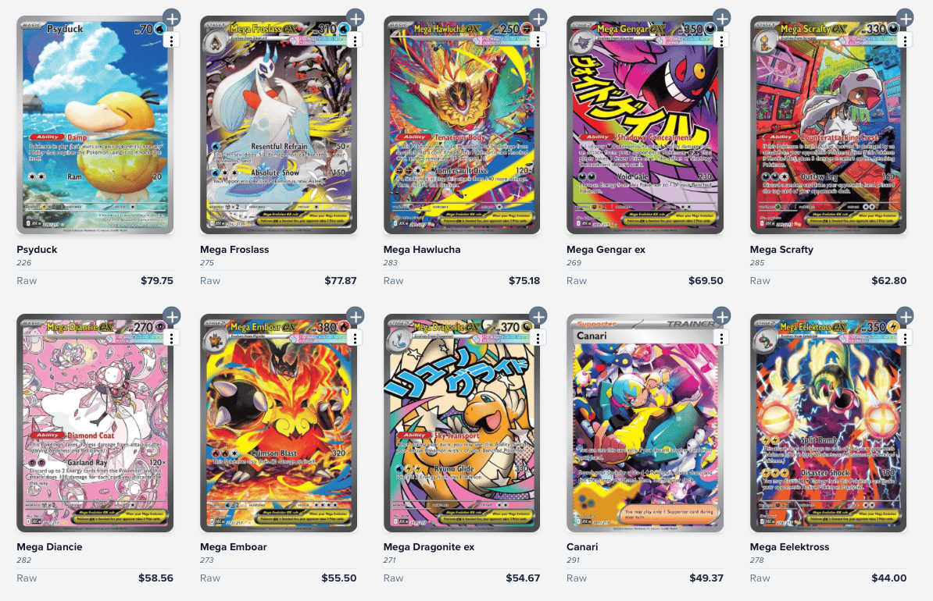Add Psyduck card with plus icon
The height and width of the screenshot is (601, 933).
(x=172, y=19)
